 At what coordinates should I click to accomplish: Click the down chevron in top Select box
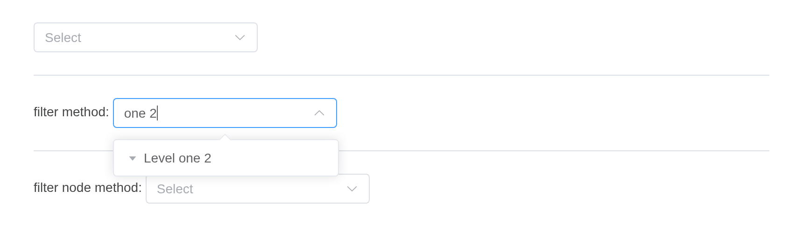[x=240, y=37]
